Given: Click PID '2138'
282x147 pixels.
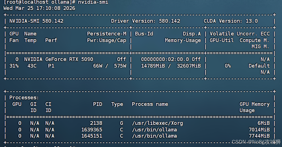Looking at the screenshot, I should [x=96, y=123].
